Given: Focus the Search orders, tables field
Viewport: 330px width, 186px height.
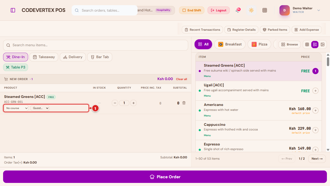Looking at the screenshot, I should click(x=104, y=10).
